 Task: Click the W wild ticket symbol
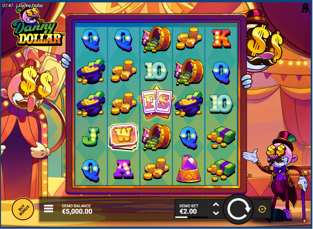click(124, 136)
